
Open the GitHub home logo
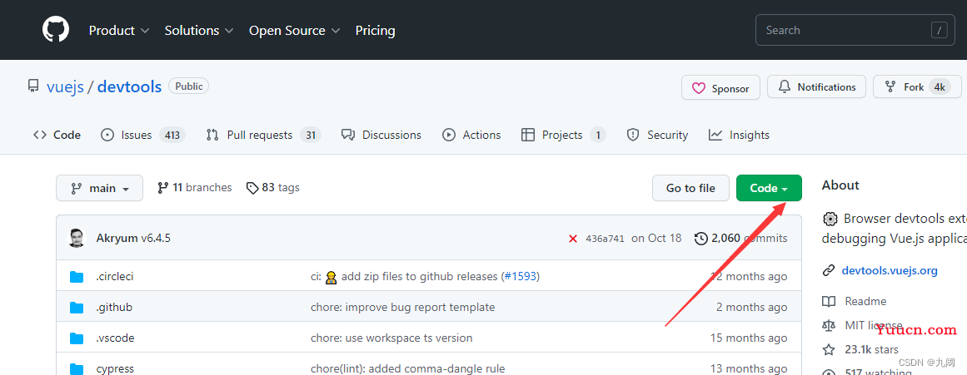coord(56,30)
